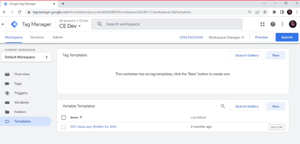Tick checkbox for EEC dataLayer Builder row
300x144 pixels.
pyautogui.click(x=63, y=127)
